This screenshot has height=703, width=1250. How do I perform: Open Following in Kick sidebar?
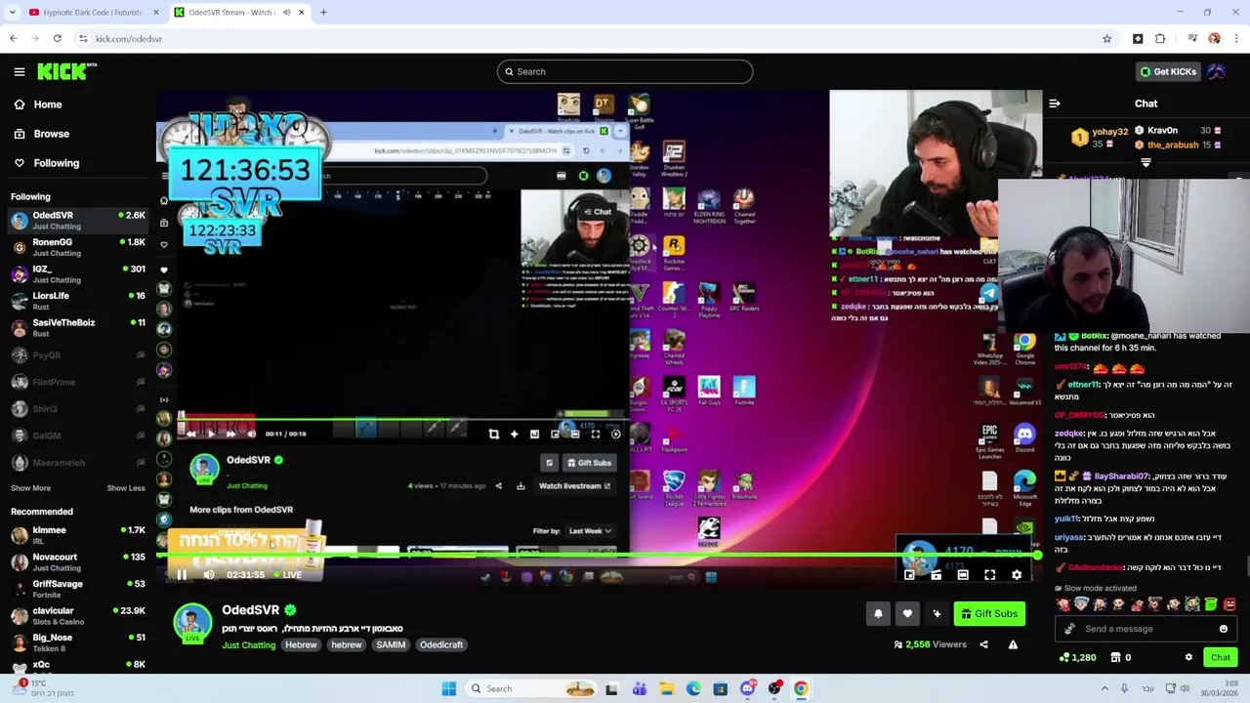[46, 163]
